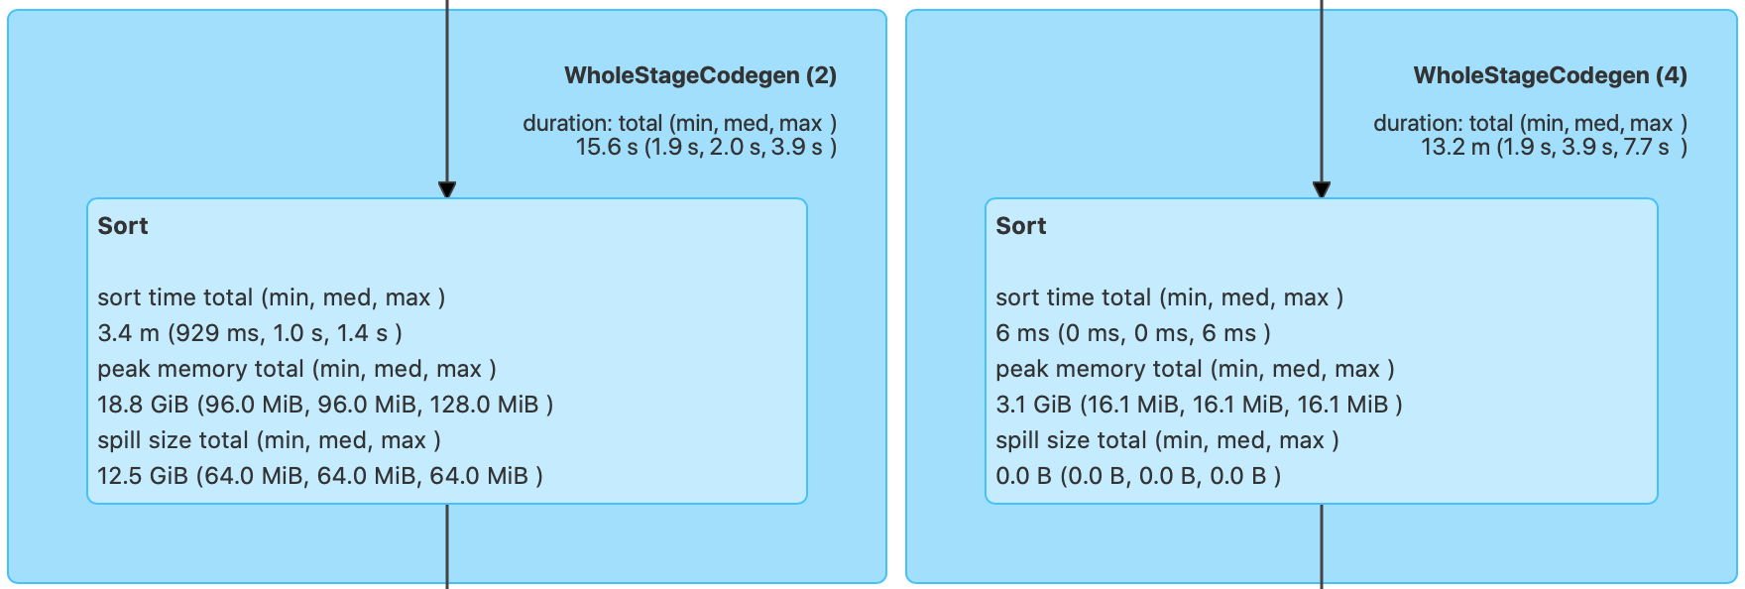Image resolution: width=1745 pixels, height=589 pixels.
Task: Click the WholeStageCodegen (2) cluster title
Action: click(700, 75)
